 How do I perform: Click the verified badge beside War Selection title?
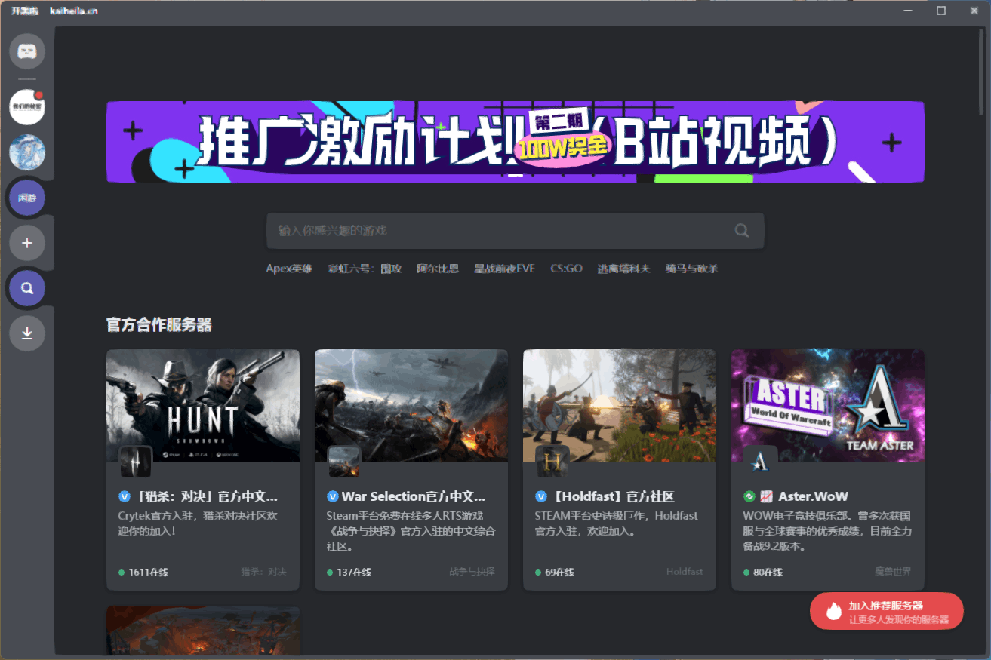click(x=333, y=496)
